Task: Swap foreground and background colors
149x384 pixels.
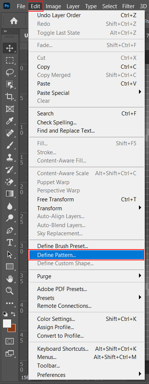Action: click(13, 313)
